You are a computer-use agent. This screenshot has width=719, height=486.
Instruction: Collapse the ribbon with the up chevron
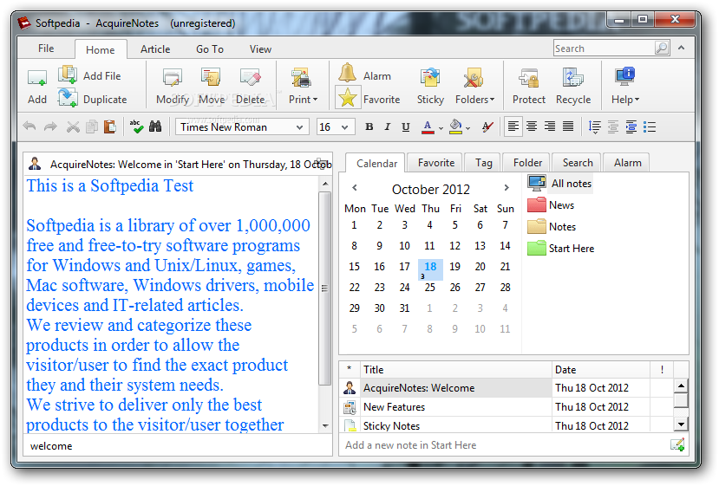tap(682, 48)
